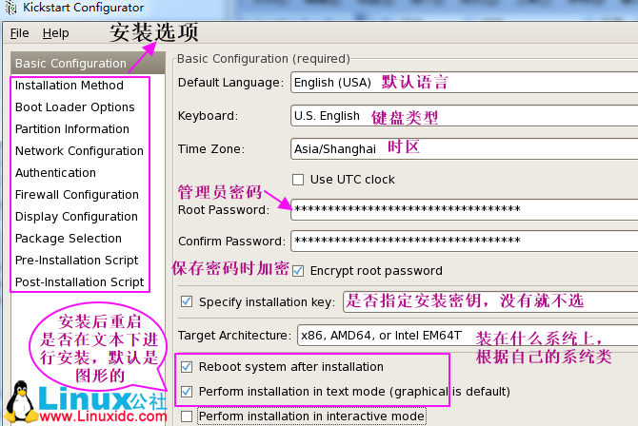The width and height of the screenshot is (638, 426).
Task: Go to Boot Loader Options
Action: (75, 107)
